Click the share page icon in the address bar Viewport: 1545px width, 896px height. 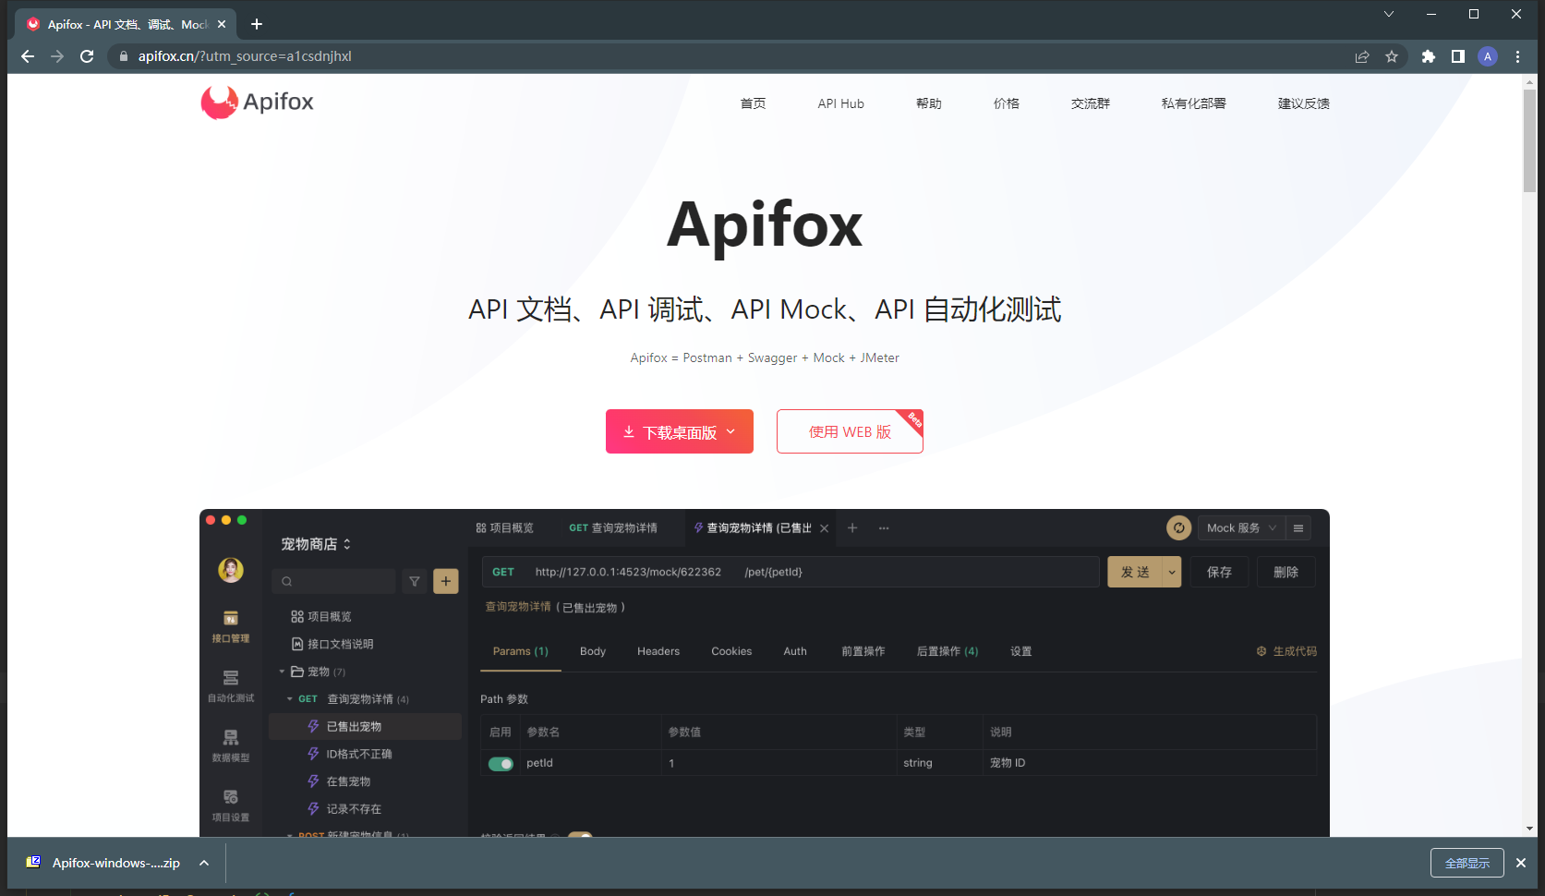(x=1362, y=56)
